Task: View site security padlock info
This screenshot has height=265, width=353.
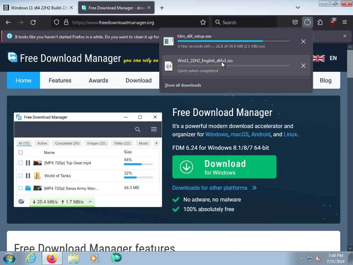Action: point(66,22)
